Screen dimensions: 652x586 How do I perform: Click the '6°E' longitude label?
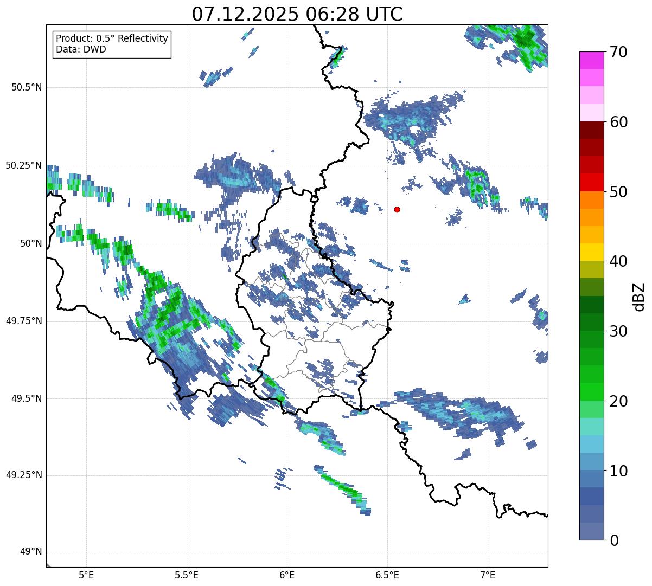coord(287,576)
